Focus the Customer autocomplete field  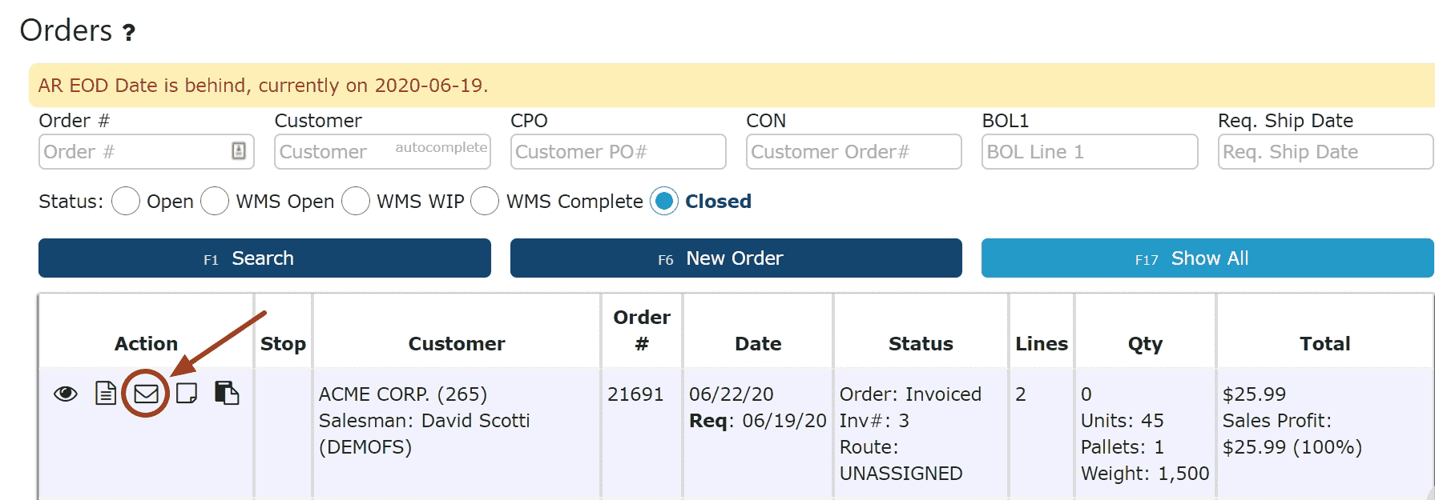click(x=382, y=151)
